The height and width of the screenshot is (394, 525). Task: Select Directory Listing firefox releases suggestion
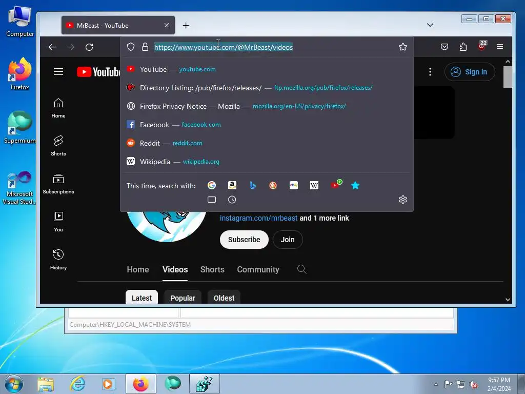267,87
